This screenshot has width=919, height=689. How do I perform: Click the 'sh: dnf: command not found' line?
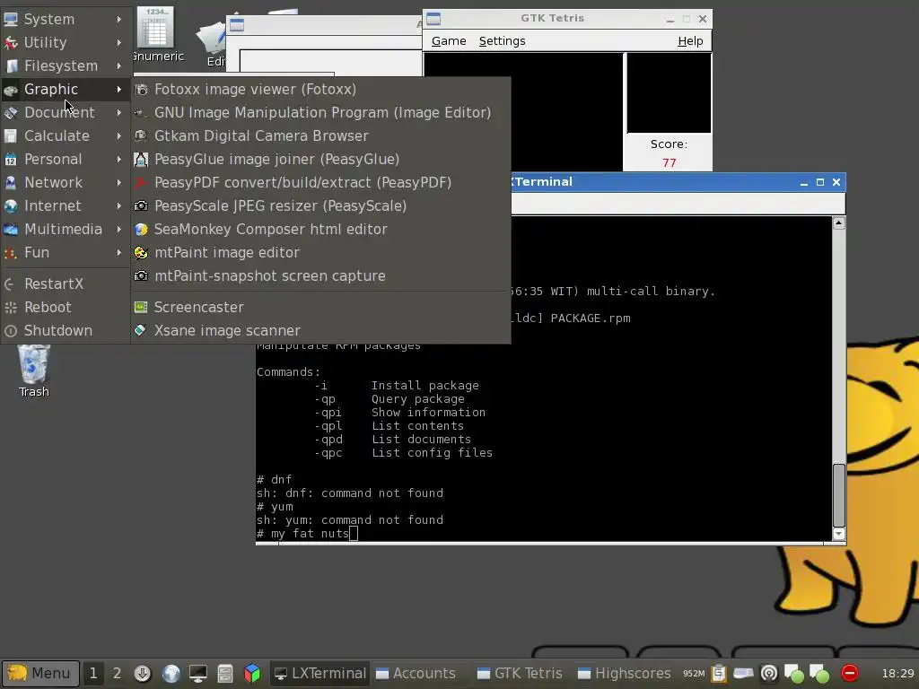pyautogui.click(x=350, y=493)
